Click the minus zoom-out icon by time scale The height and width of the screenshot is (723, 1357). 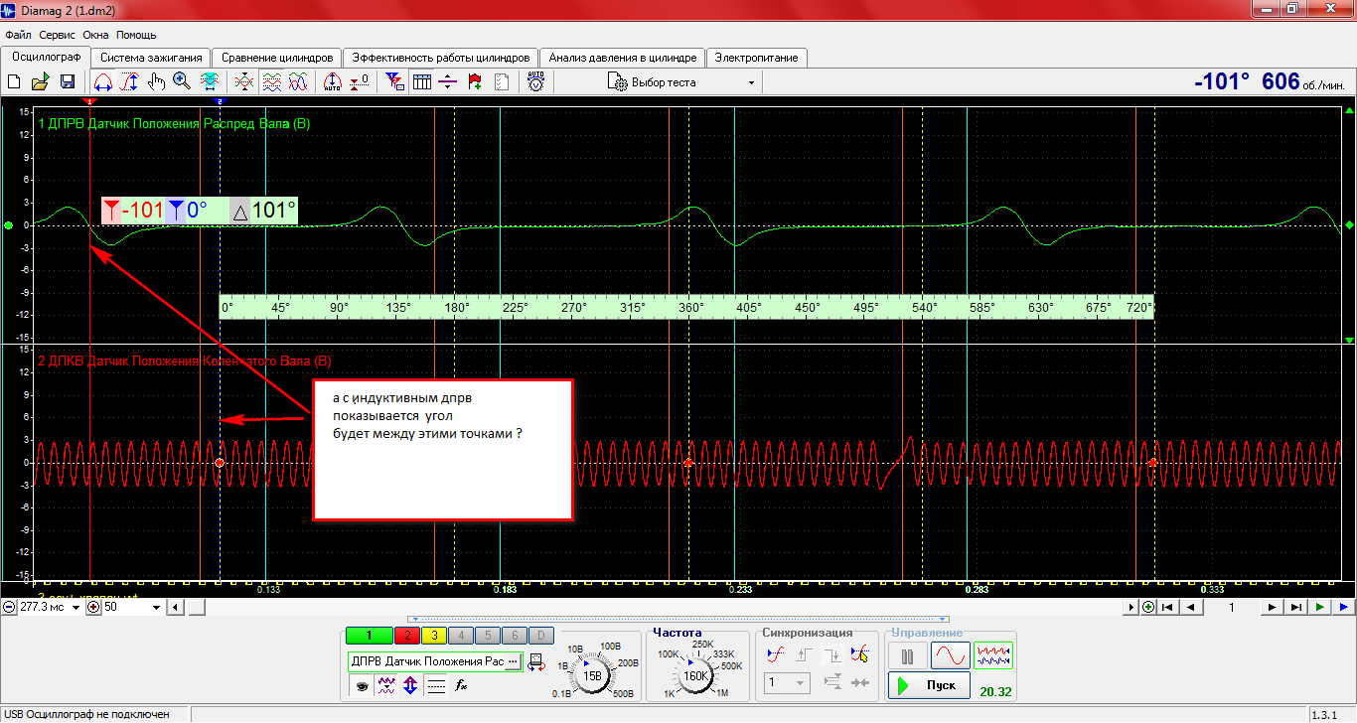9,607
